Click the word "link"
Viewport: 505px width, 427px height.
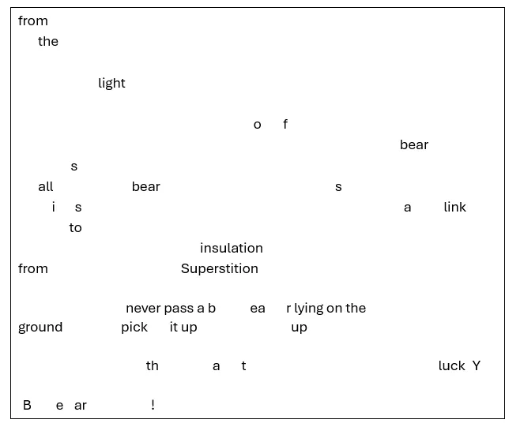tap(454, 207)
